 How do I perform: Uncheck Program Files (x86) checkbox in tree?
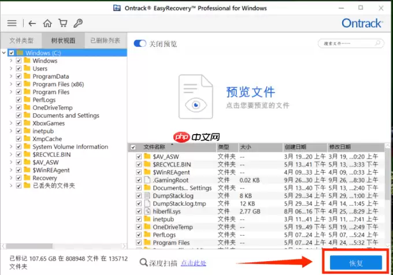pos(18,84)
